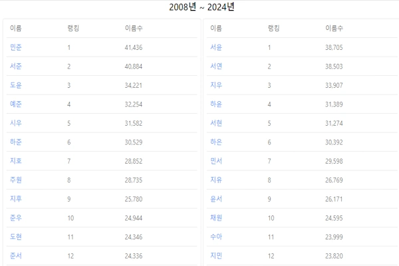Click the count value 26,171
Image resolution: width=399 pixels, height=266 pixels.
[x=334, y=199]
